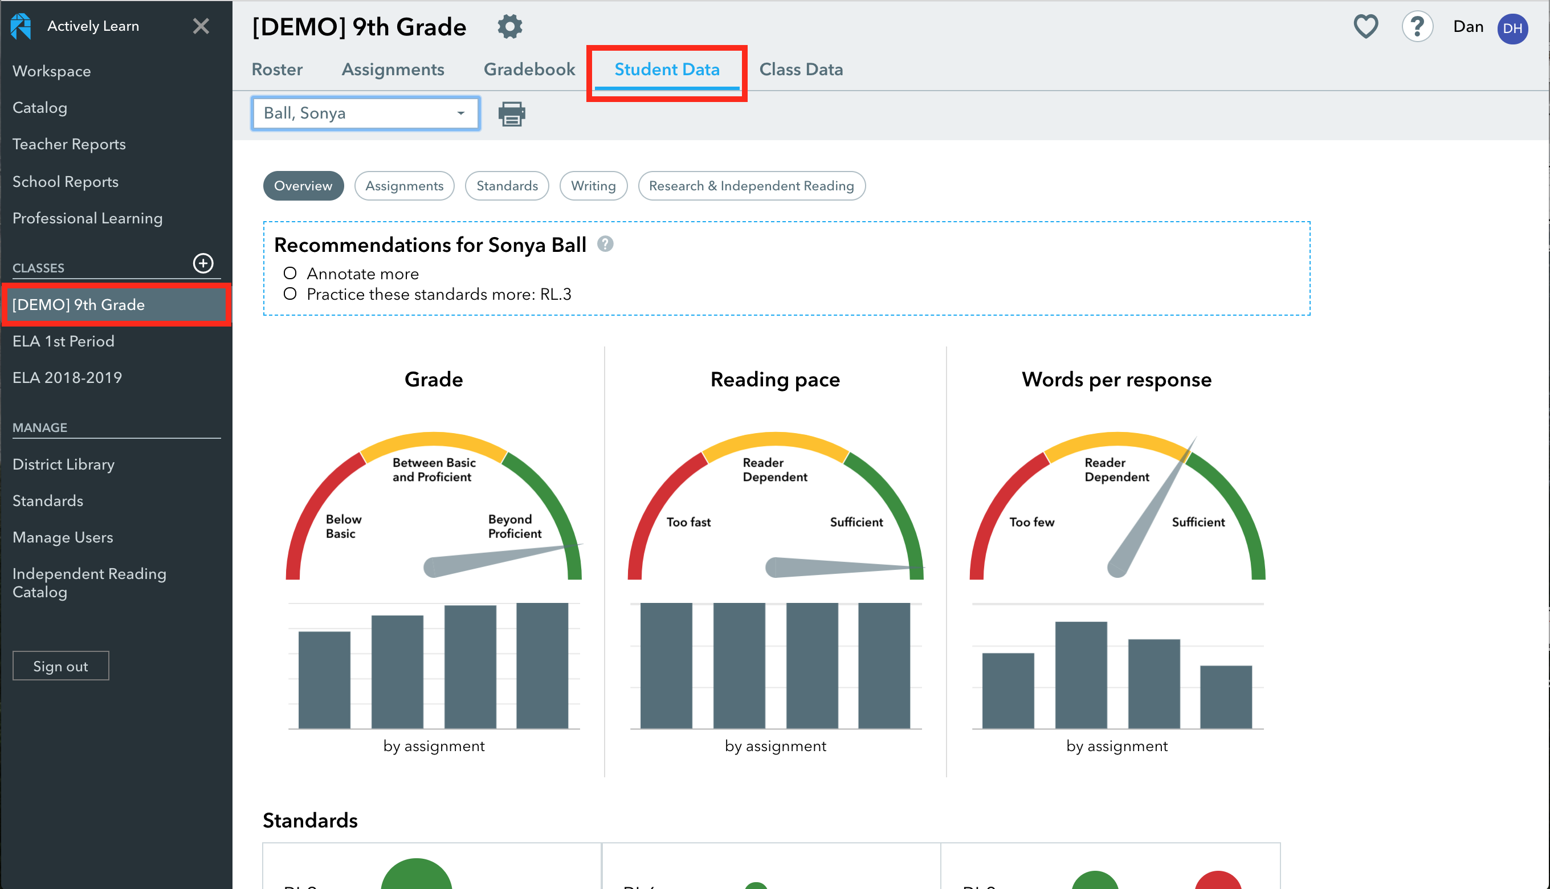This screenshot has width=1550, height=889.
Task: Click the Actively Learn logo icon
Action: pos(21,26)
